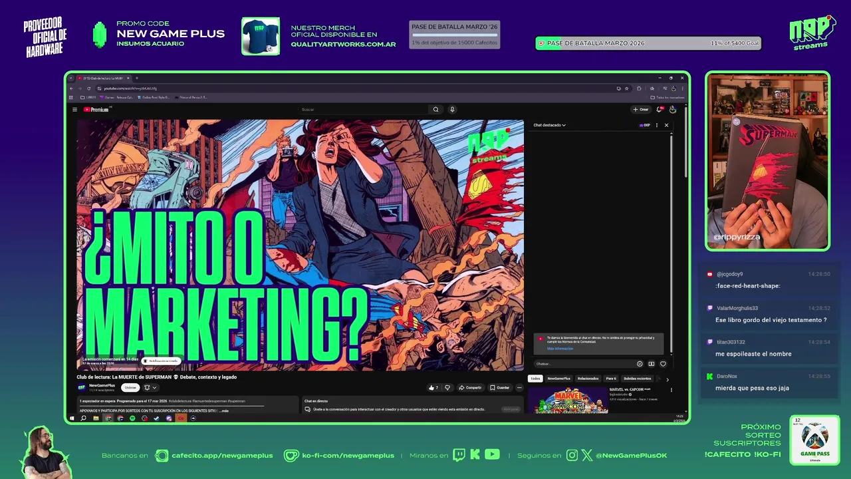
Task: Click the Compartir share button
Action: 470,388
